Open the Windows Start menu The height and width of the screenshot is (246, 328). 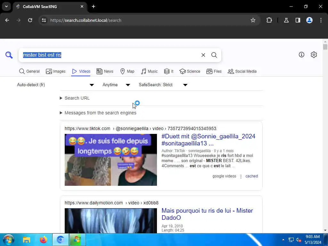(x=9, y=240)
